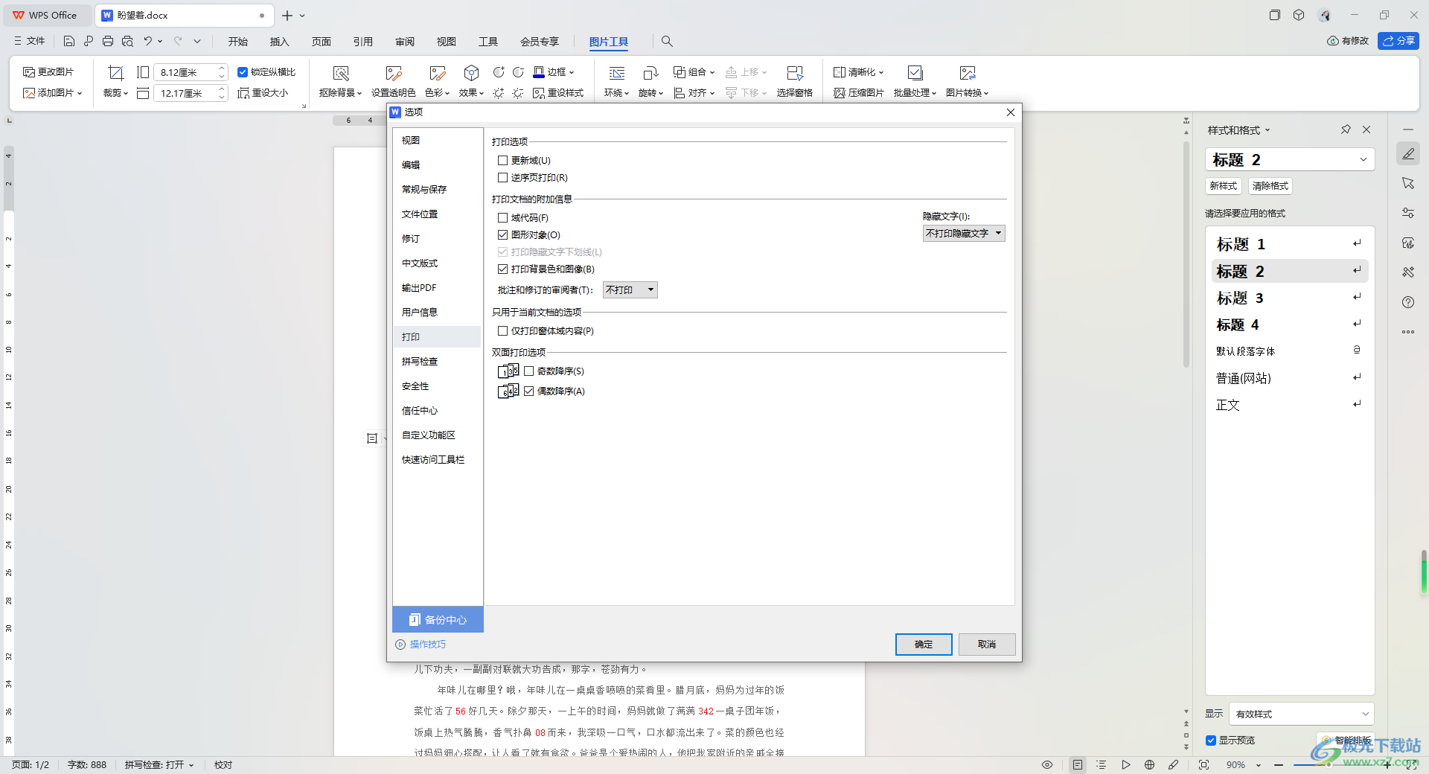Click the 清除格式 button
1429x774 pixels.
1270,186
